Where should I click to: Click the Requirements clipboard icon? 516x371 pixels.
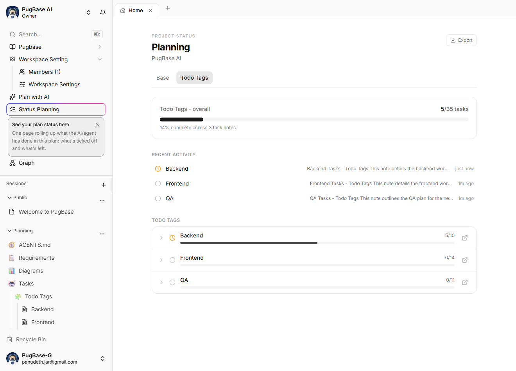click(12, 258)
